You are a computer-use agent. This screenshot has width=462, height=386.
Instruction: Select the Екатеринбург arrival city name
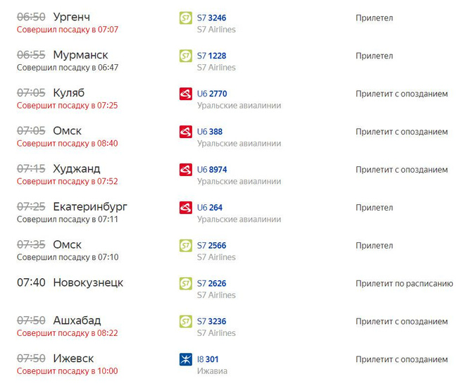(90, 207)
